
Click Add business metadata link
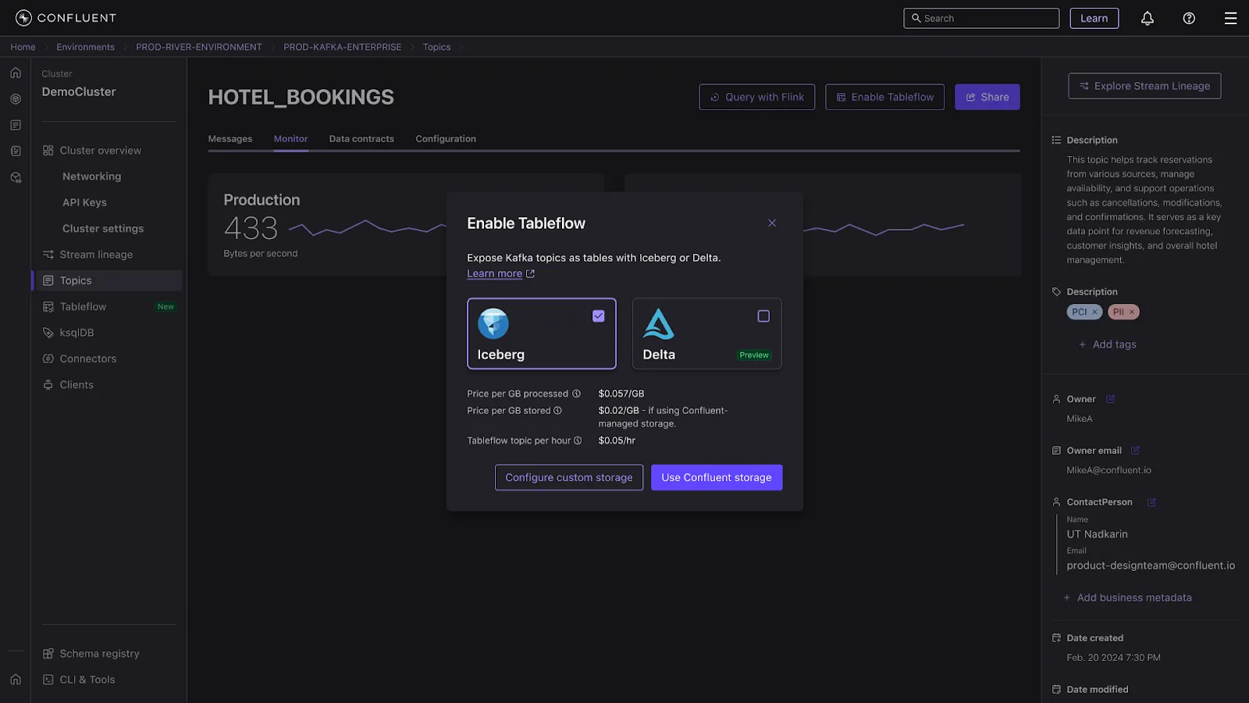click(1127, 598)
